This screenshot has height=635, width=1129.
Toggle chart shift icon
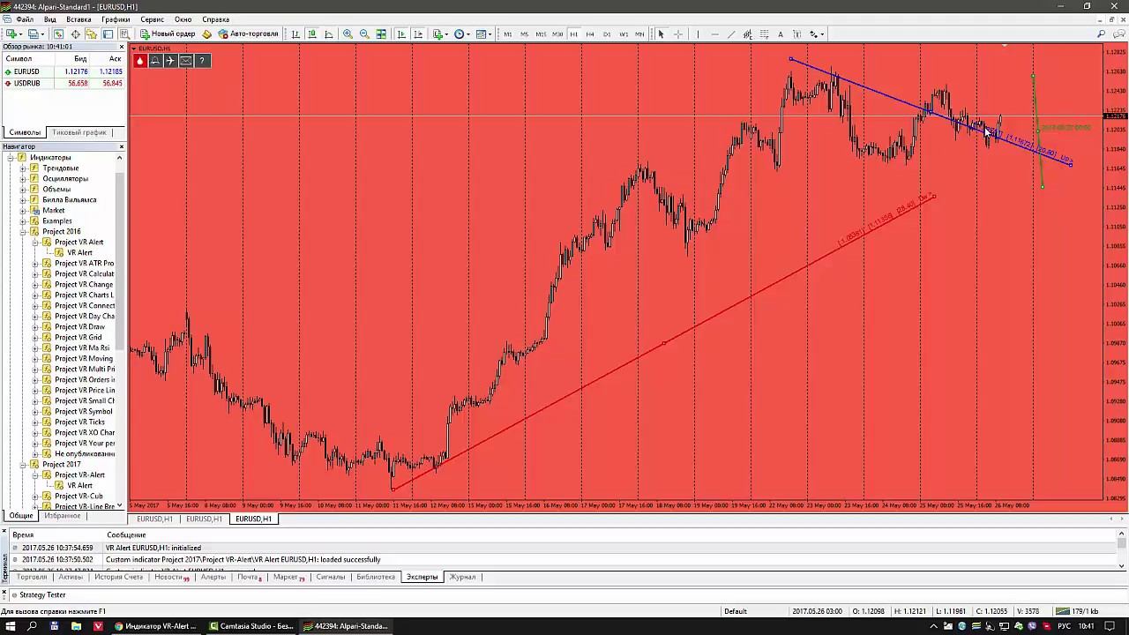(418, 34)
